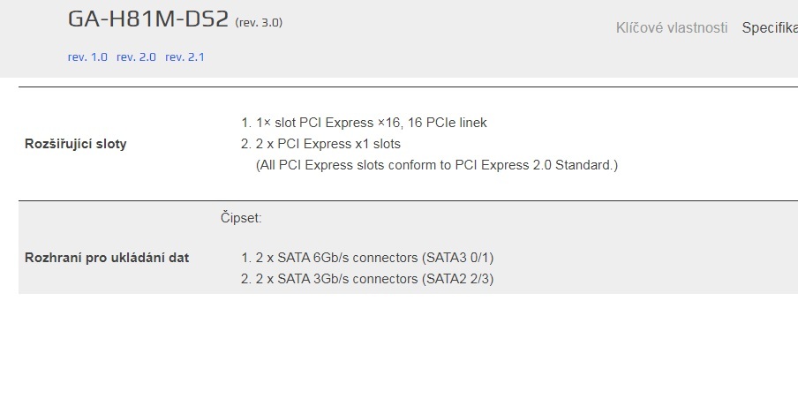798x406 pixels.
Task: Click the '2 x PCI Express x1 slots' line
Action: pyautogui.click(x=327, y=144)
